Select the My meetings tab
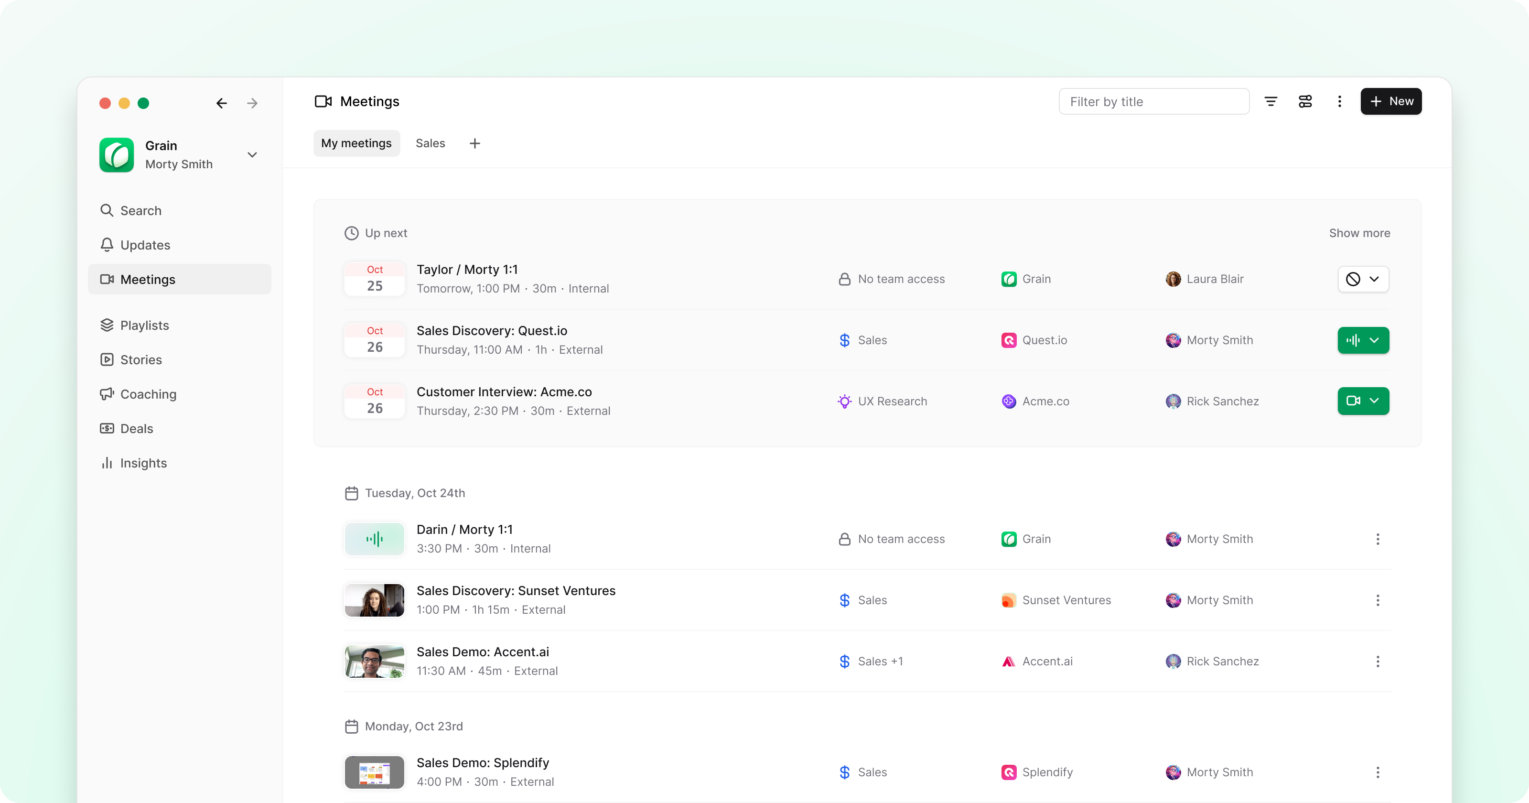 click(x=356, y=143)
